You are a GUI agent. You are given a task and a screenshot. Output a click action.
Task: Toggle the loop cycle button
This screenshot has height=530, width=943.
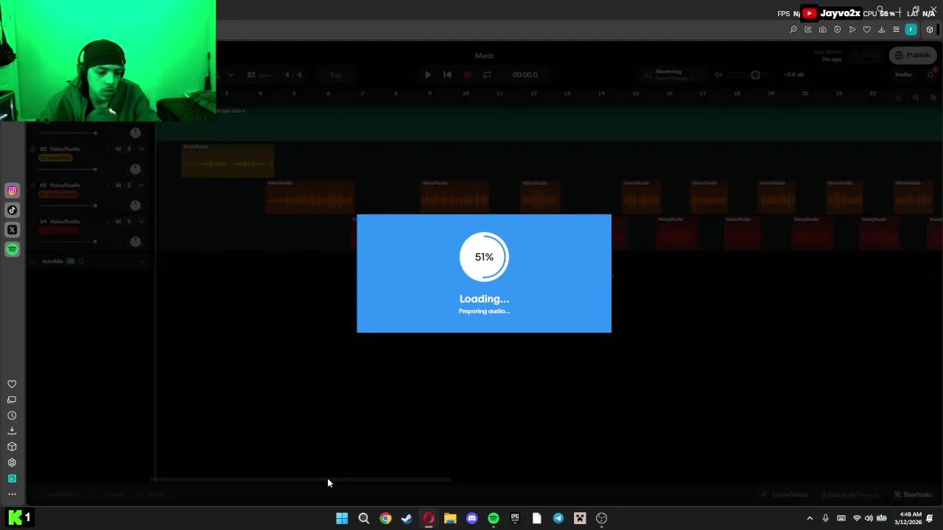[487, 74]
